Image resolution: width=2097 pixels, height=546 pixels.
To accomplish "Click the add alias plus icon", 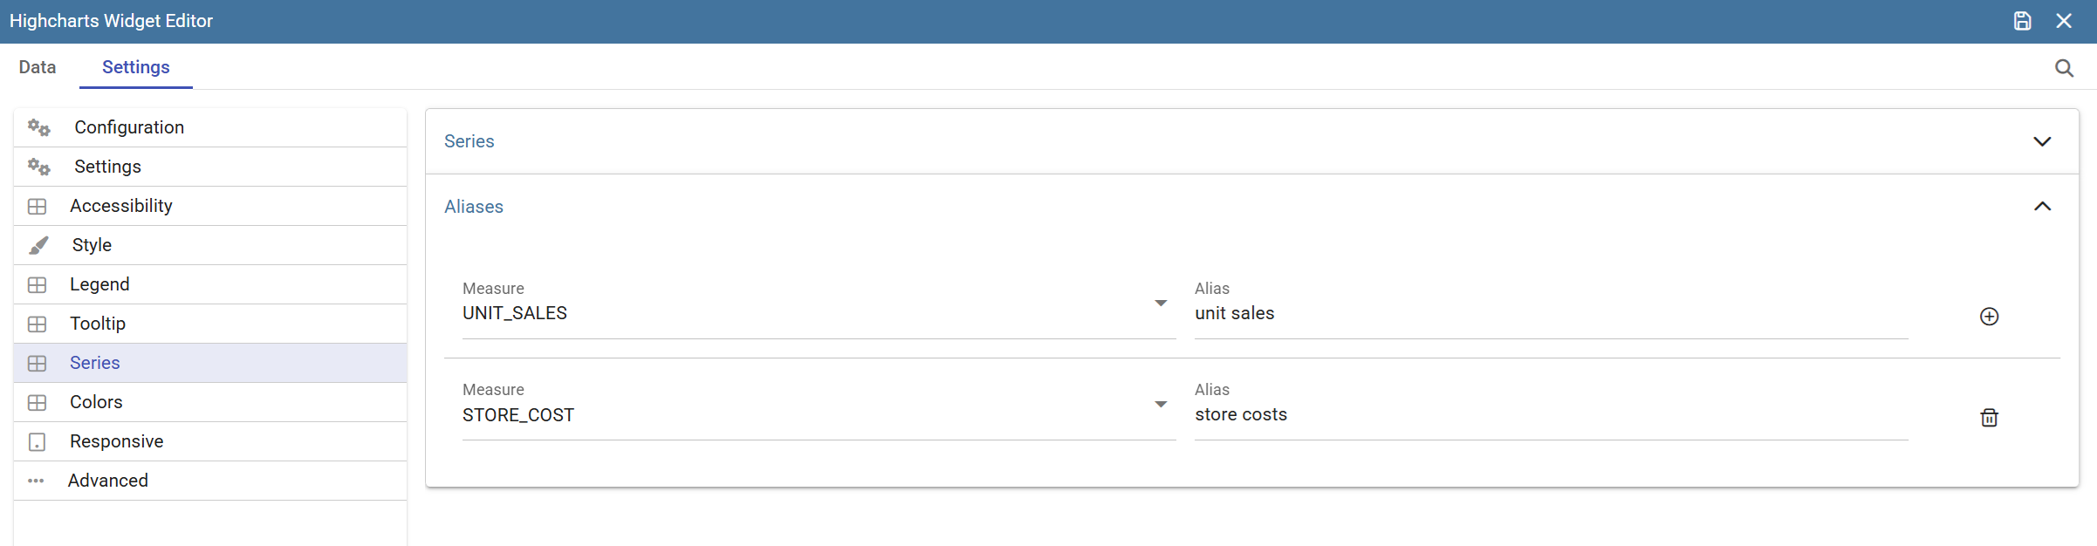I will click(x=1989, y=317).
